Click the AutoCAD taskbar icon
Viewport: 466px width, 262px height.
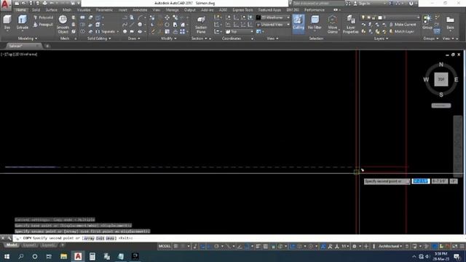click(x=78, y=256)
